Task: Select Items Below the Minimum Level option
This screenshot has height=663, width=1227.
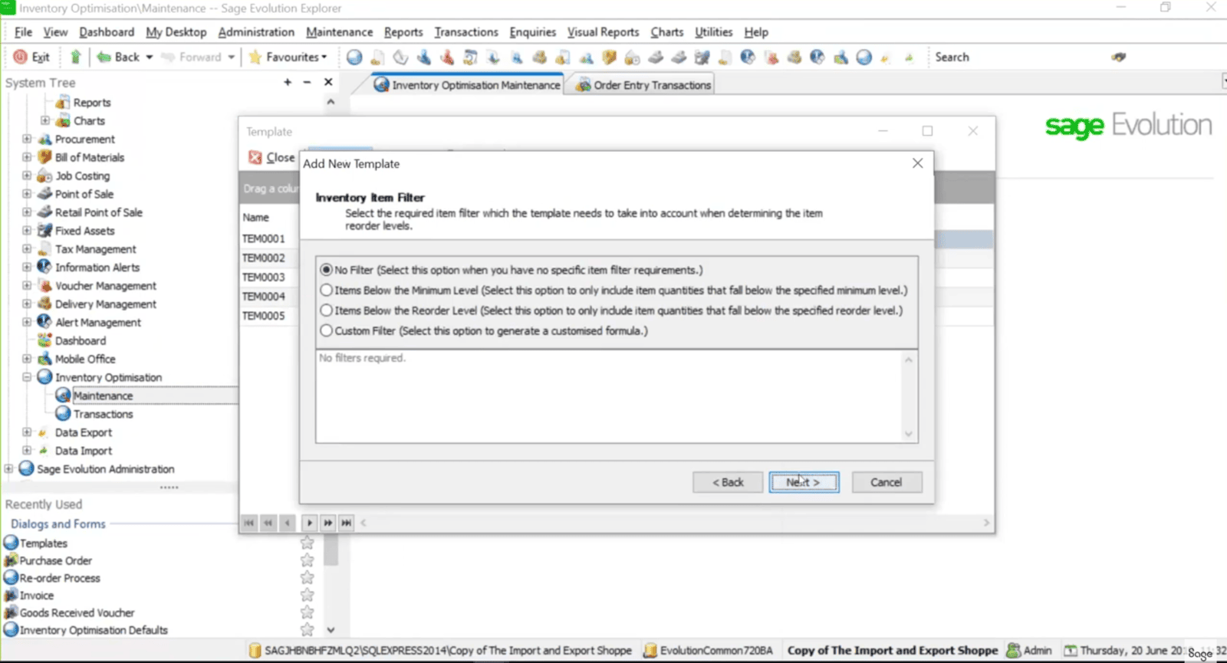Action: tap(327, 290)
